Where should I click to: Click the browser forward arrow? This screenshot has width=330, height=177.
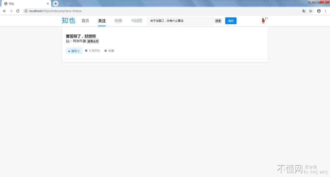pos(11,11)
